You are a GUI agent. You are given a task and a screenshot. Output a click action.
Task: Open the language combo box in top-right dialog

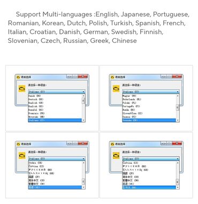[x=151, y=92]
